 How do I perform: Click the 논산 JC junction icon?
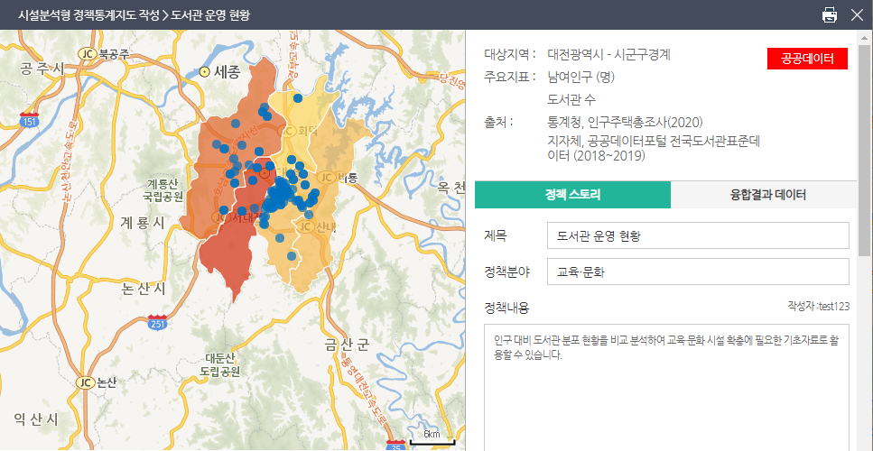[x=84, y=382]
